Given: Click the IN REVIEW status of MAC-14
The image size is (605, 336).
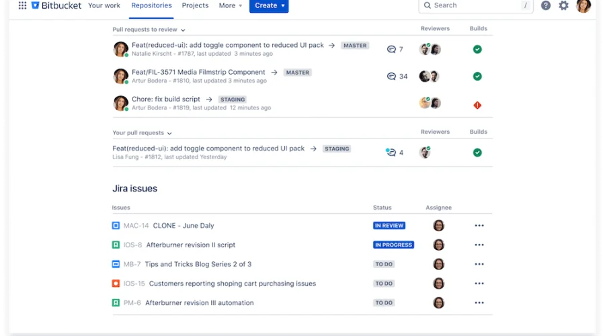Looking at the screenshot, I should pyautogui.click(x=389, y=225).
